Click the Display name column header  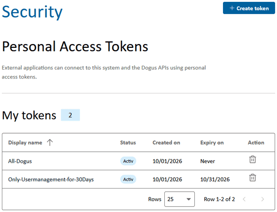coord(25,143)
